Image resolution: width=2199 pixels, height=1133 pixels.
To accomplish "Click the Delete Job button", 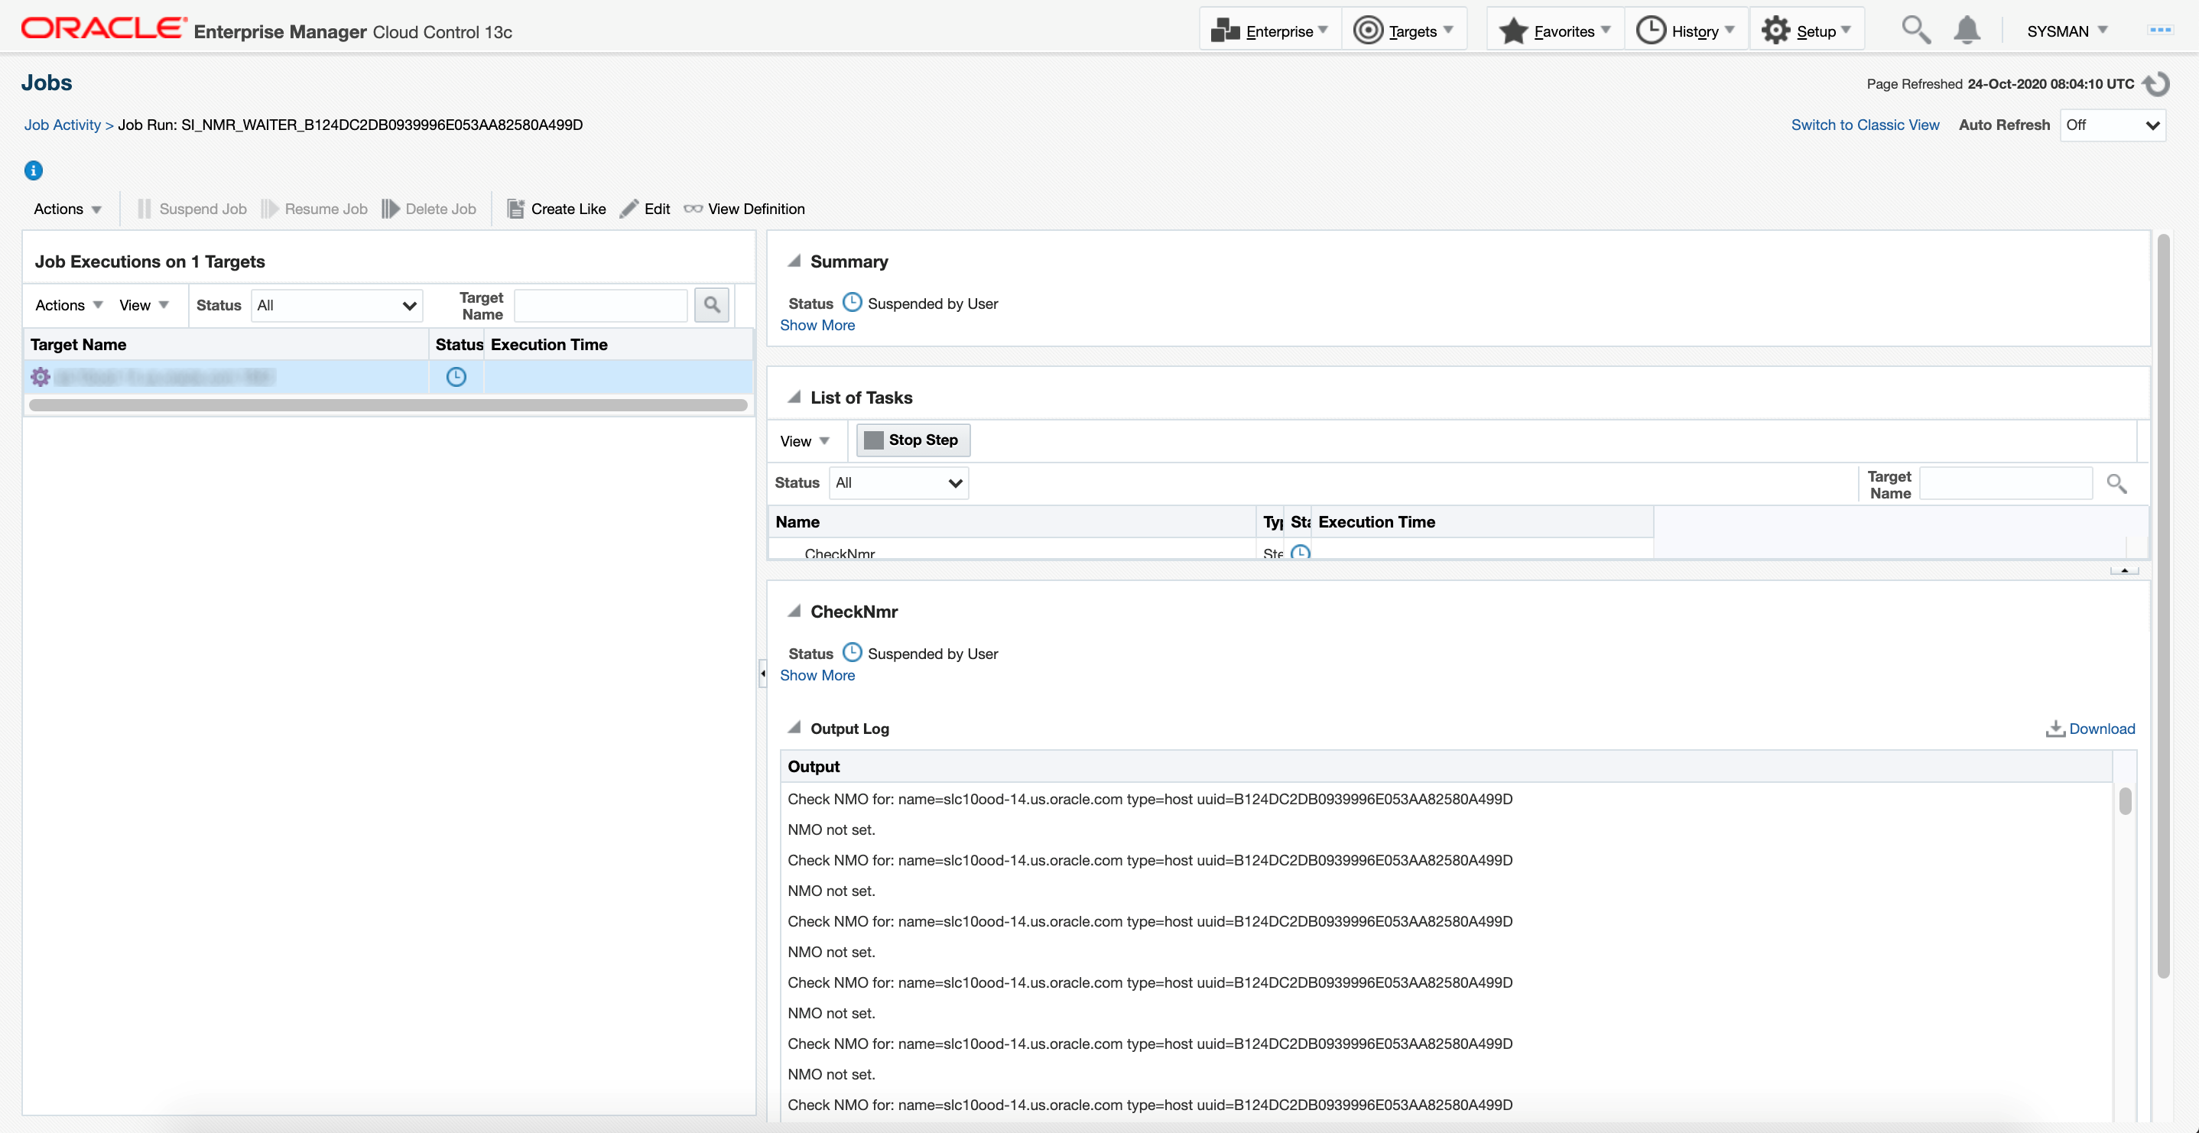I will pos(430,209).
